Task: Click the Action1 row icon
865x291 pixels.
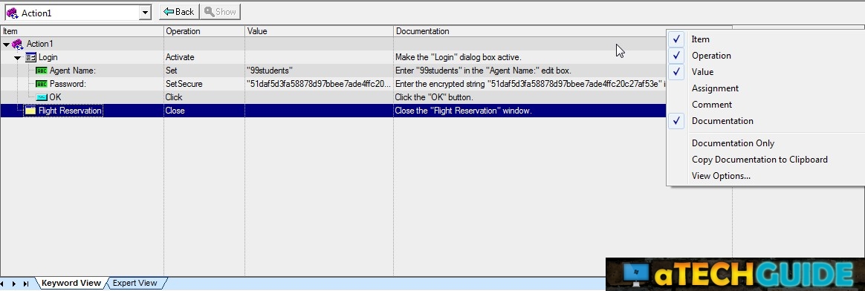Action: coord(17,44)
